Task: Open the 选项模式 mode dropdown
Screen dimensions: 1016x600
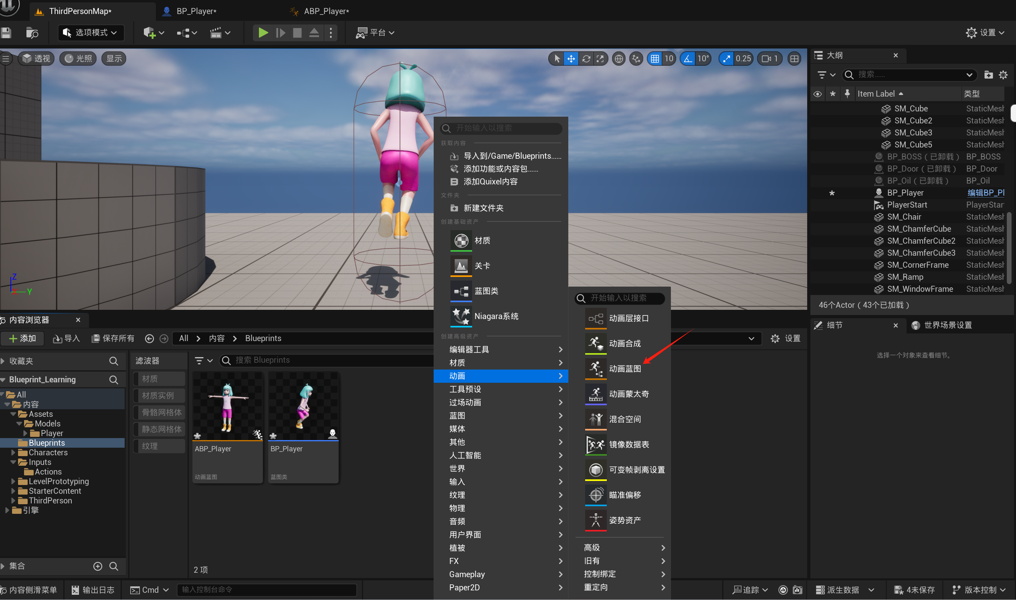Action: [x=91, y=32]
